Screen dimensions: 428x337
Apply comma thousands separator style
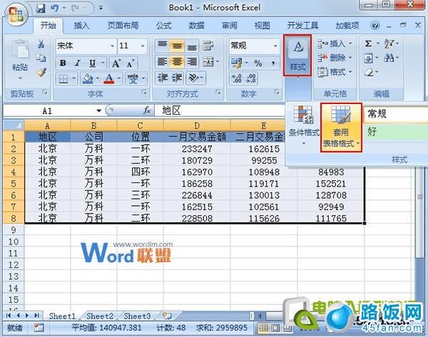point(273,63)
